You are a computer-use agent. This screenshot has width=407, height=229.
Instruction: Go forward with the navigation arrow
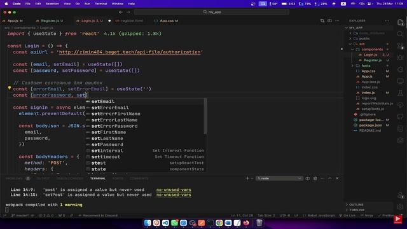(x=128, y=12)
